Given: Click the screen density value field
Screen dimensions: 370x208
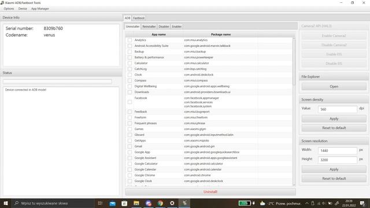Looking at the screenshot, I should [338, 109].
